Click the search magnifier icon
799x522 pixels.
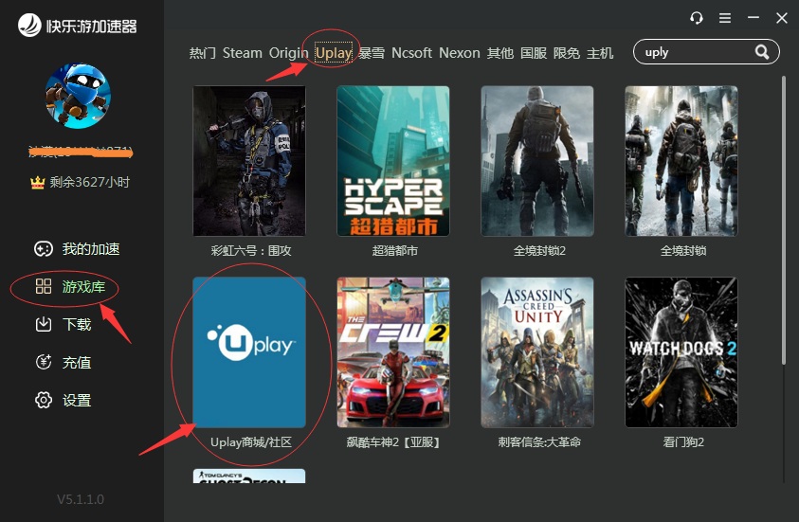point(762,52)
